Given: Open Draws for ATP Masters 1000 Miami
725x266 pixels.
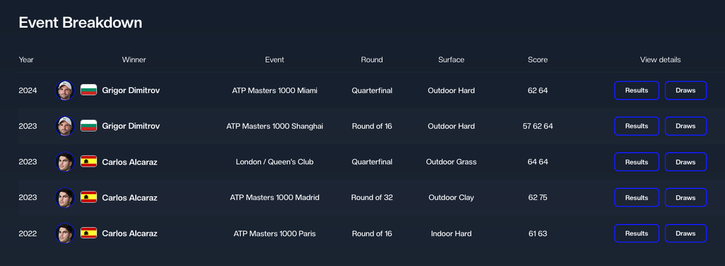Looking at the screenshot, I should pos(685,90).
